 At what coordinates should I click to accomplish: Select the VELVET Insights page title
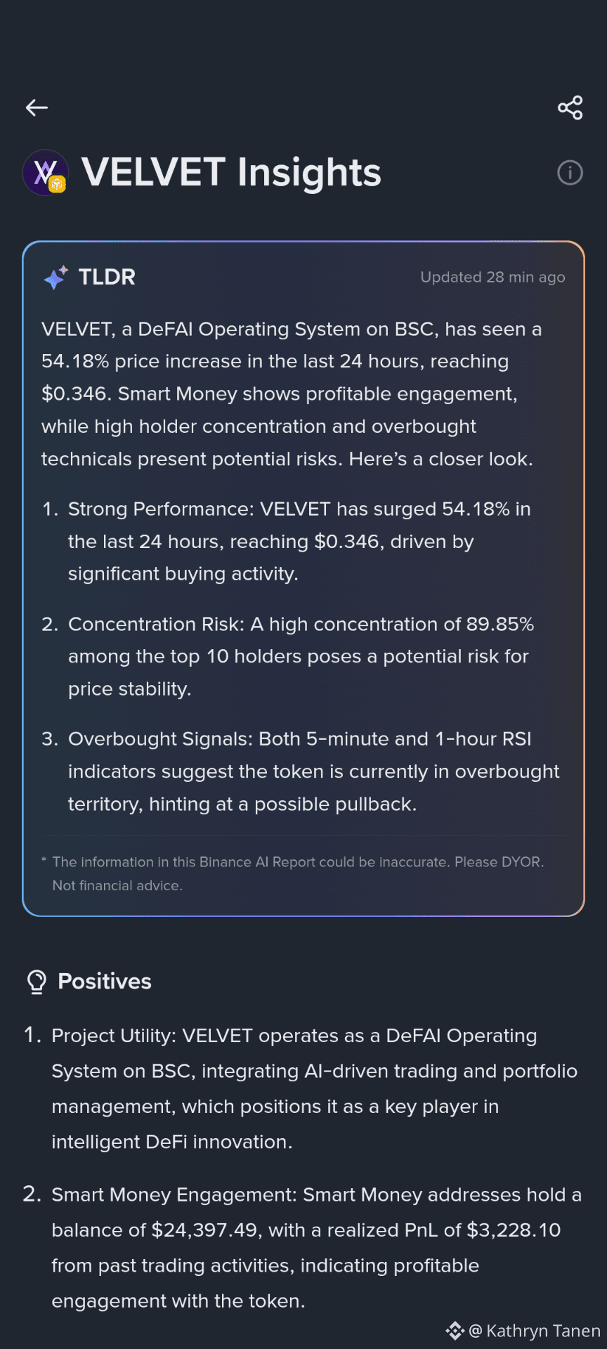pyautogui.click(x=231, y=172)
